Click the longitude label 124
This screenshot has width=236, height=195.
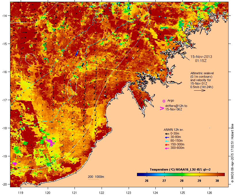(155, 193)
